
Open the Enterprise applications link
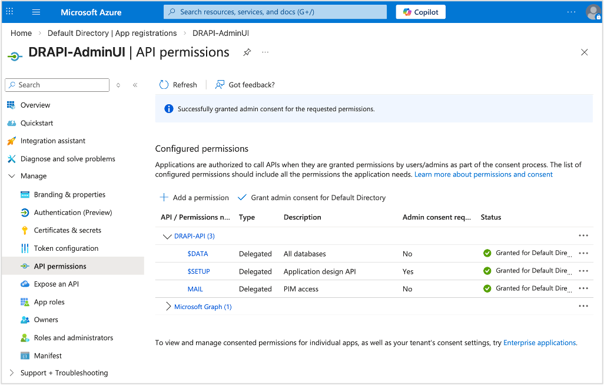coord(539,343)
